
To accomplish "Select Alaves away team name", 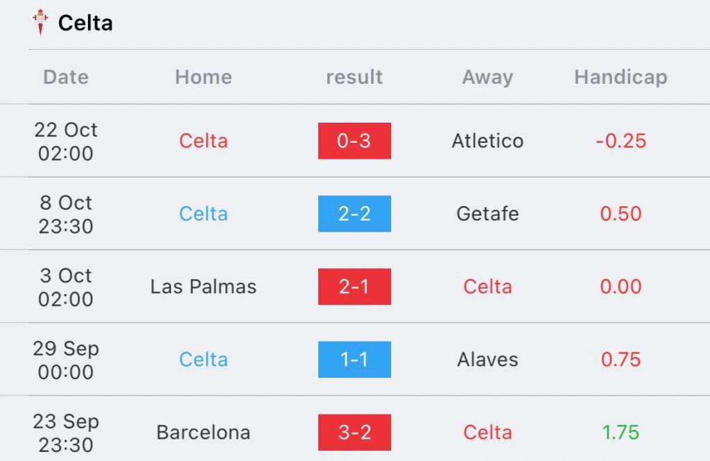I will (x=487, y=360).
